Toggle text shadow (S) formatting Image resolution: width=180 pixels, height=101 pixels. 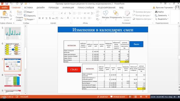pos(50,18)
